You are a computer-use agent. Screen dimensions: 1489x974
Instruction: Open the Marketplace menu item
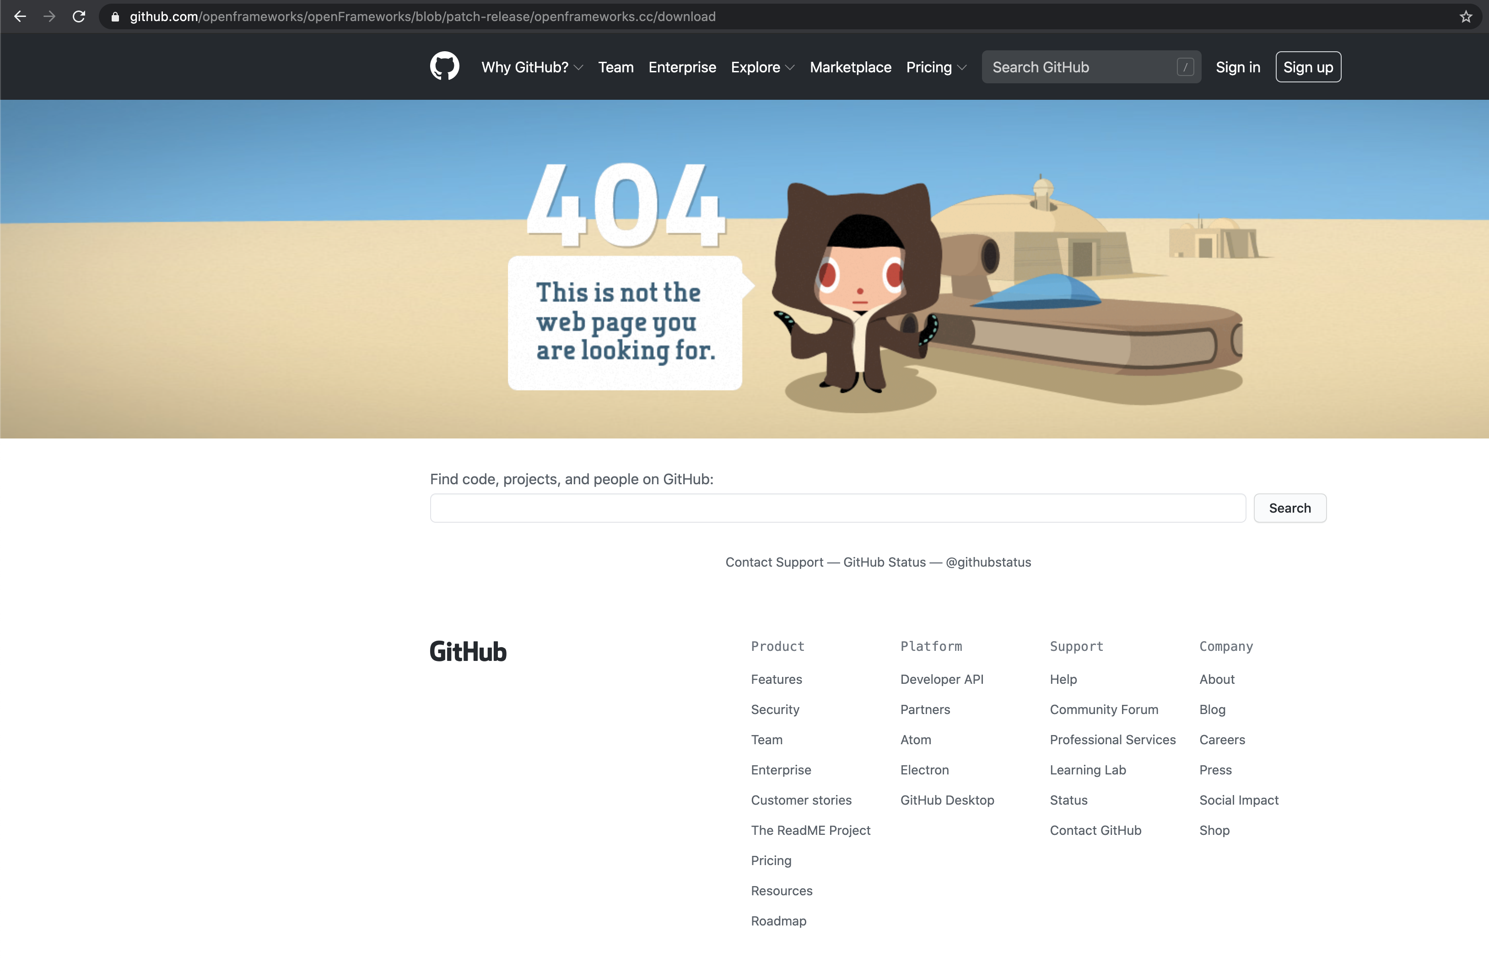[x=850, y=67]
